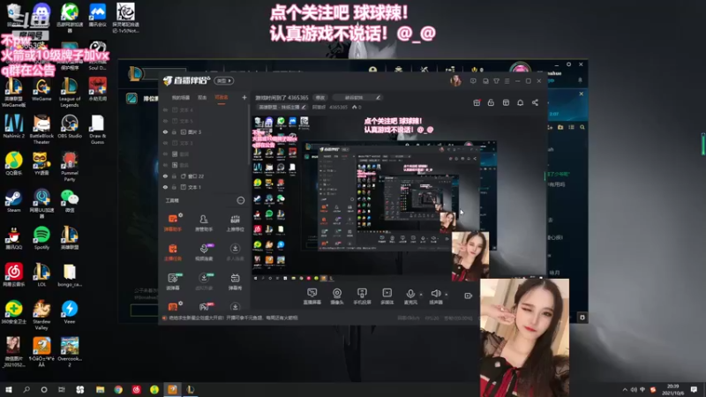Open the room manager assistant tool
This screenshot has height=397, width=706.
(x=204, y=222)
